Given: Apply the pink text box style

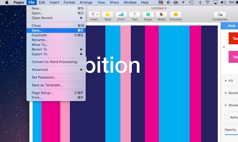Looking at the screenshot, I should pos(233,57).
